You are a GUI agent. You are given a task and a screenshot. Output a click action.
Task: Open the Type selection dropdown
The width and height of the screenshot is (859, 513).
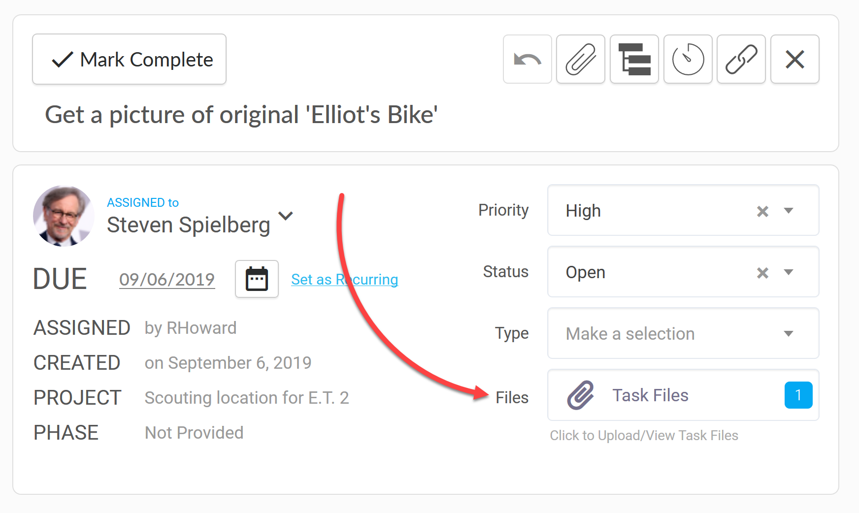pos(683,333)
